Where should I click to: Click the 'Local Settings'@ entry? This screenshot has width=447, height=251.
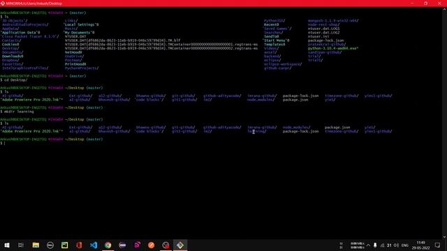pyautogui.click(x=82, y=24)
